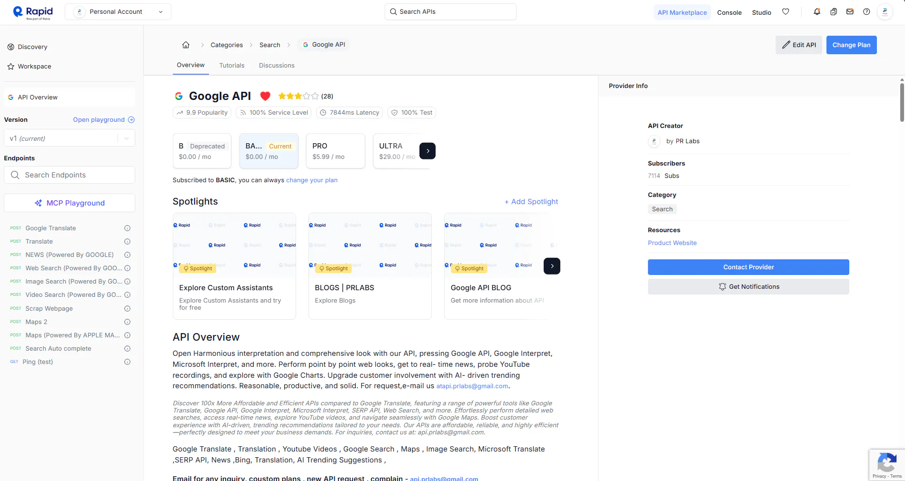Screen dimensions: 905x481
Task: Unfavorite Google API using red heart
Action: tap(265, 96)
